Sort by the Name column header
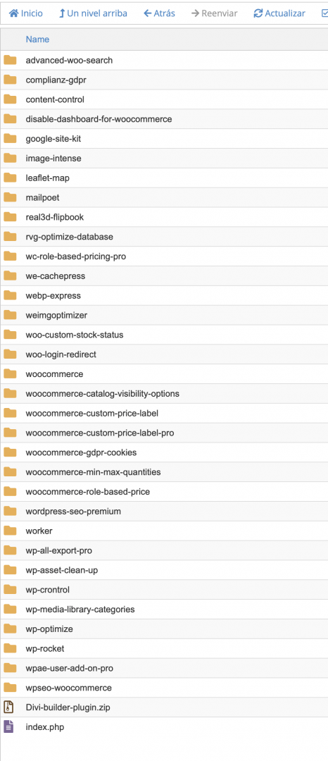Image resolution: width=328 pixels, height=761 pixels. tap(37, 39)
